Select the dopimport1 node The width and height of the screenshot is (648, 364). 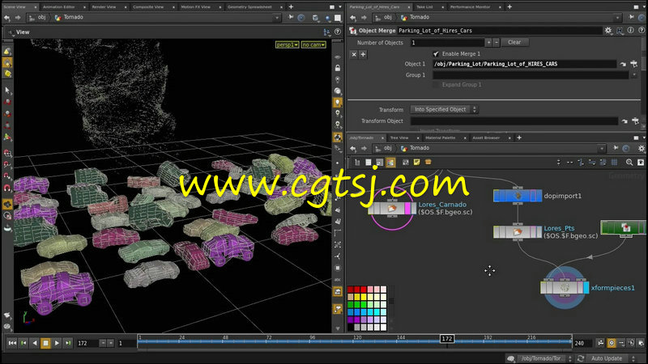tap(518, 196)
